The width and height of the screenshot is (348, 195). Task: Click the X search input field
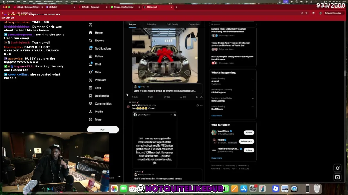click(x=233, y=24)
